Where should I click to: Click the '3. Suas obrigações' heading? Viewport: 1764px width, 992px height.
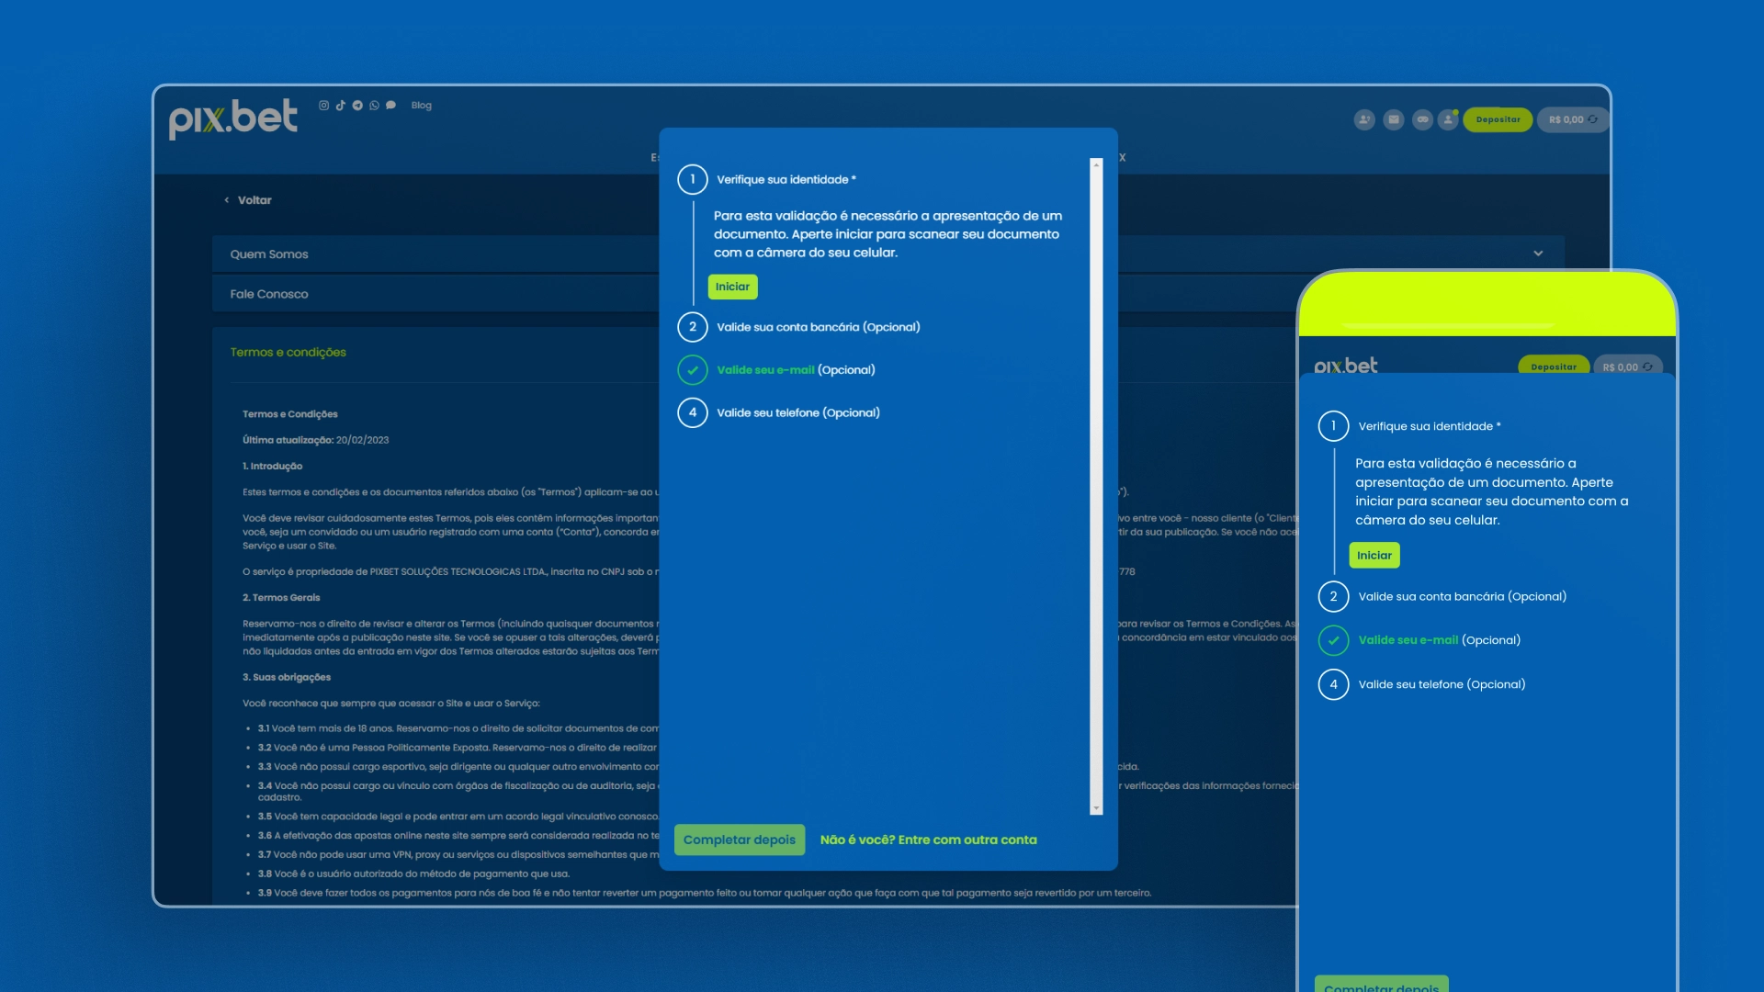[x=287, y=678]
